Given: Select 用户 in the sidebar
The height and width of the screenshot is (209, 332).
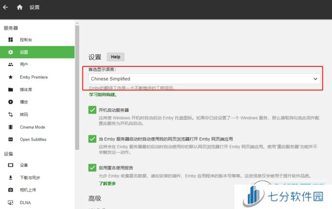Looking at the screenshot, I should click(37, 64).
